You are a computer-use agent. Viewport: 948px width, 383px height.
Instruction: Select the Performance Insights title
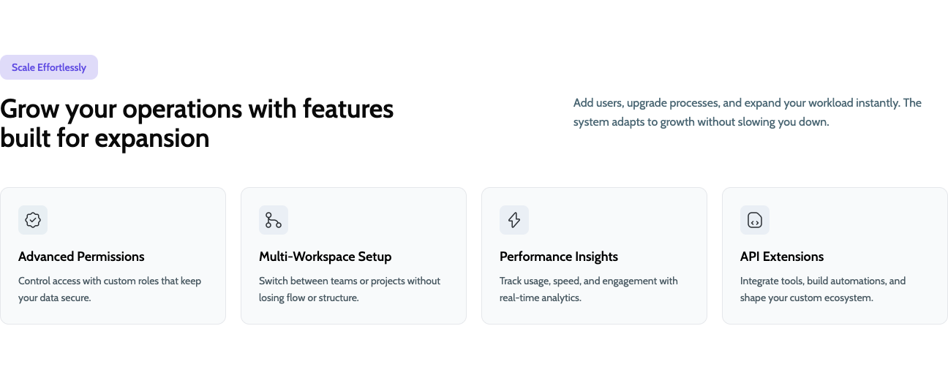pos(559,257)
